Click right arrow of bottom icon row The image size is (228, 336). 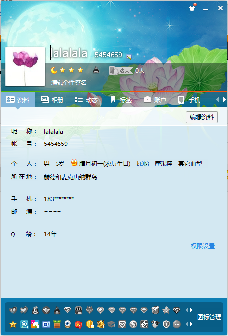[x=192, y=324]
